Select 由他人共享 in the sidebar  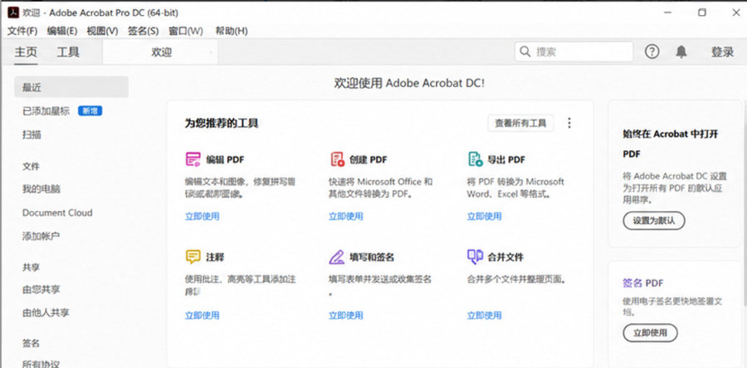[x=46, y=312]
